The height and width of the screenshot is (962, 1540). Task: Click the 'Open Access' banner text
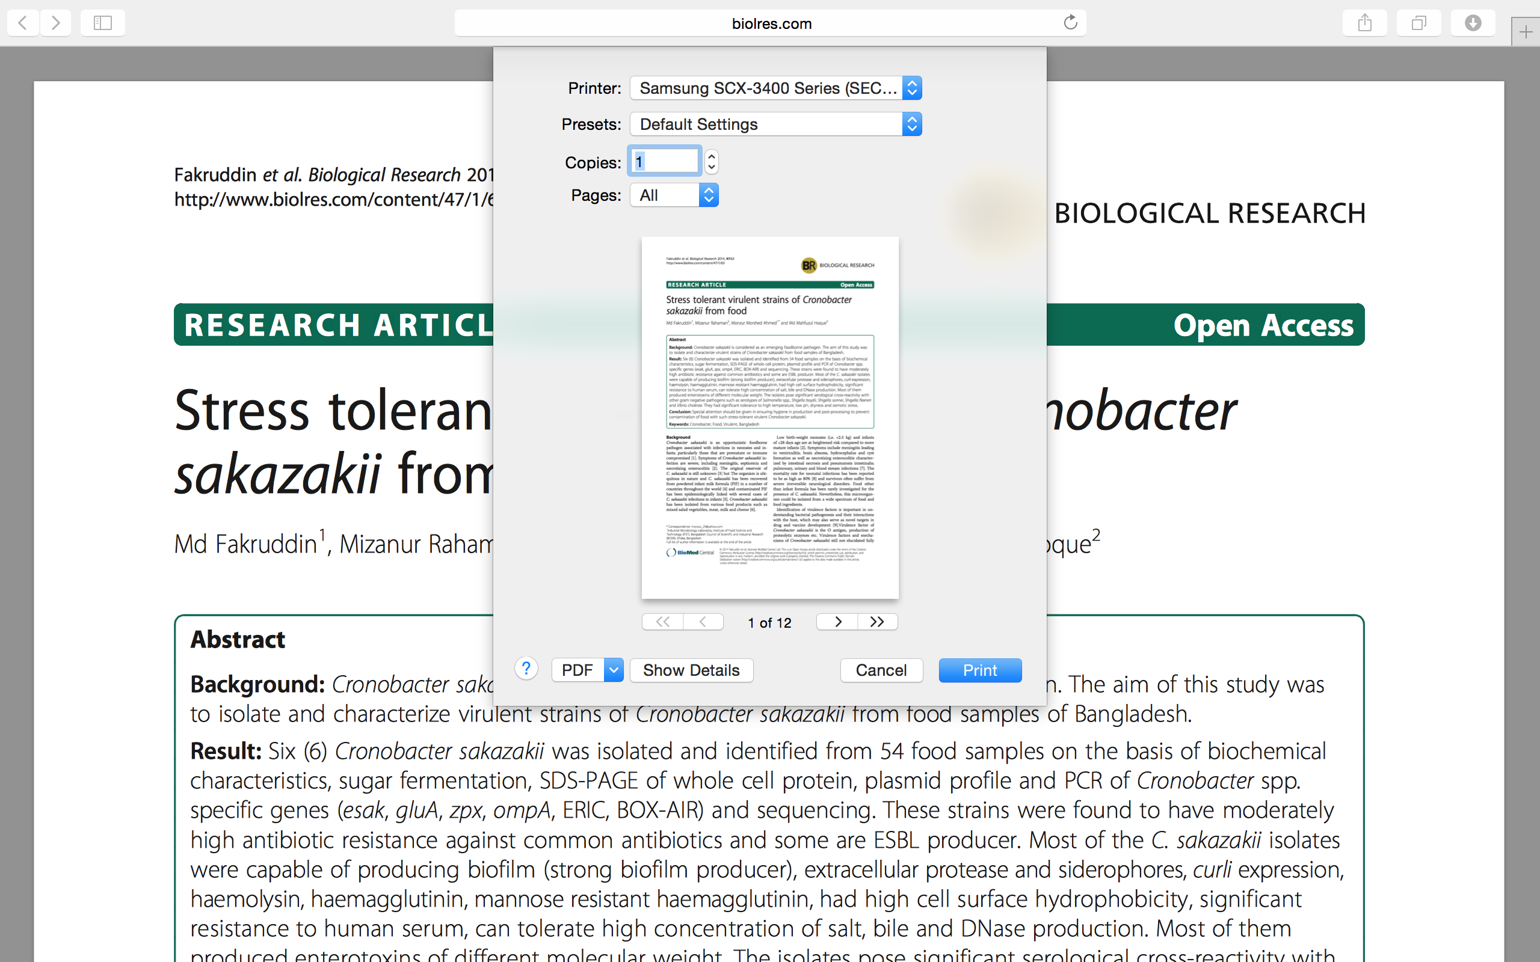[x=1263, y=325]
